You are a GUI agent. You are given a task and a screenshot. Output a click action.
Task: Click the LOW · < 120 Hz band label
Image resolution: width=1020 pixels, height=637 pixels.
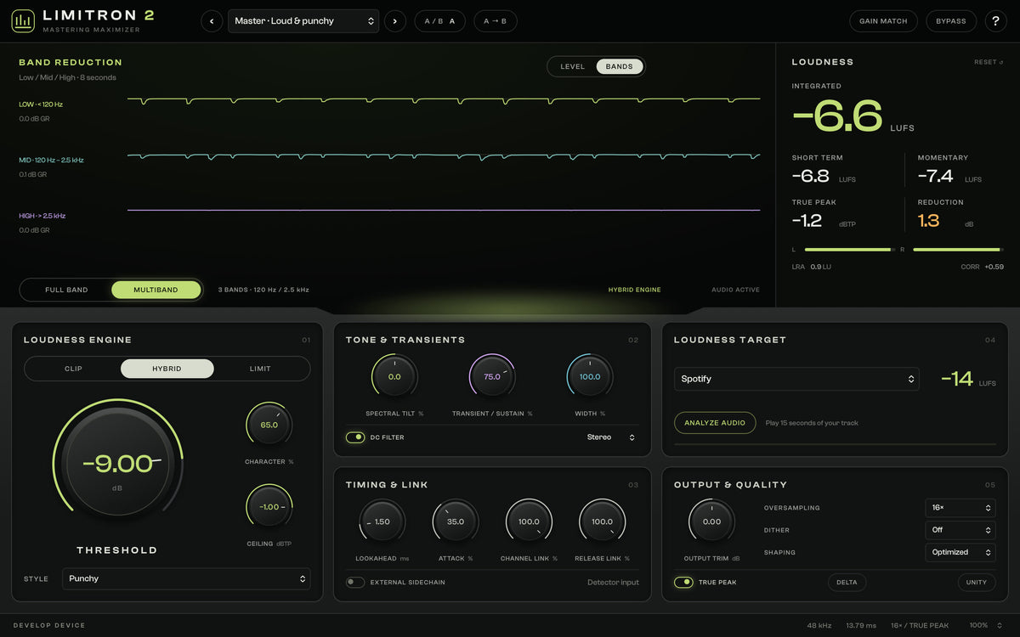[41, 104]
